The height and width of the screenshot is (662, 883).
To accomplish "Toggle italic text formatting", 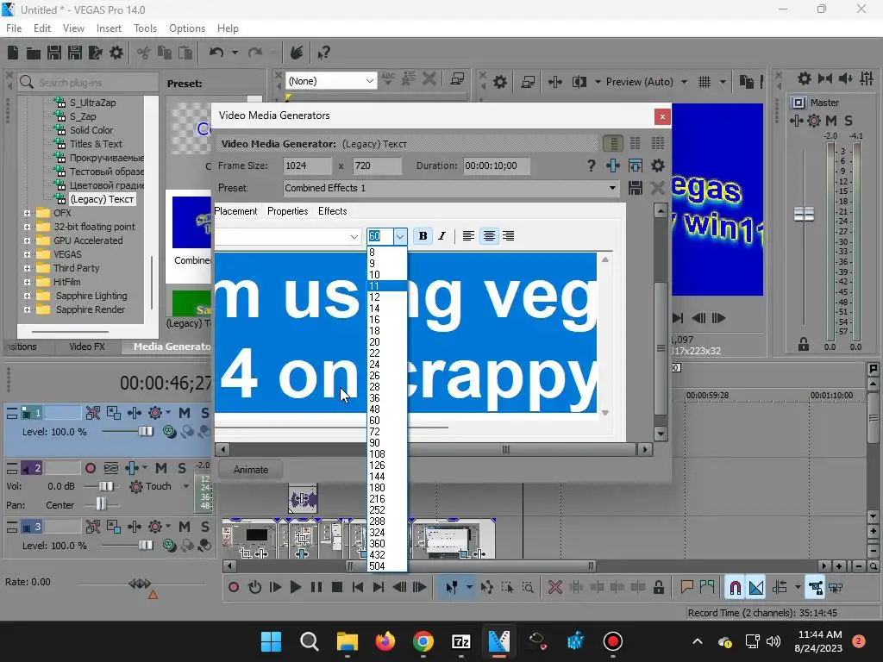I will pyautogui.click(x=442, y=236).
